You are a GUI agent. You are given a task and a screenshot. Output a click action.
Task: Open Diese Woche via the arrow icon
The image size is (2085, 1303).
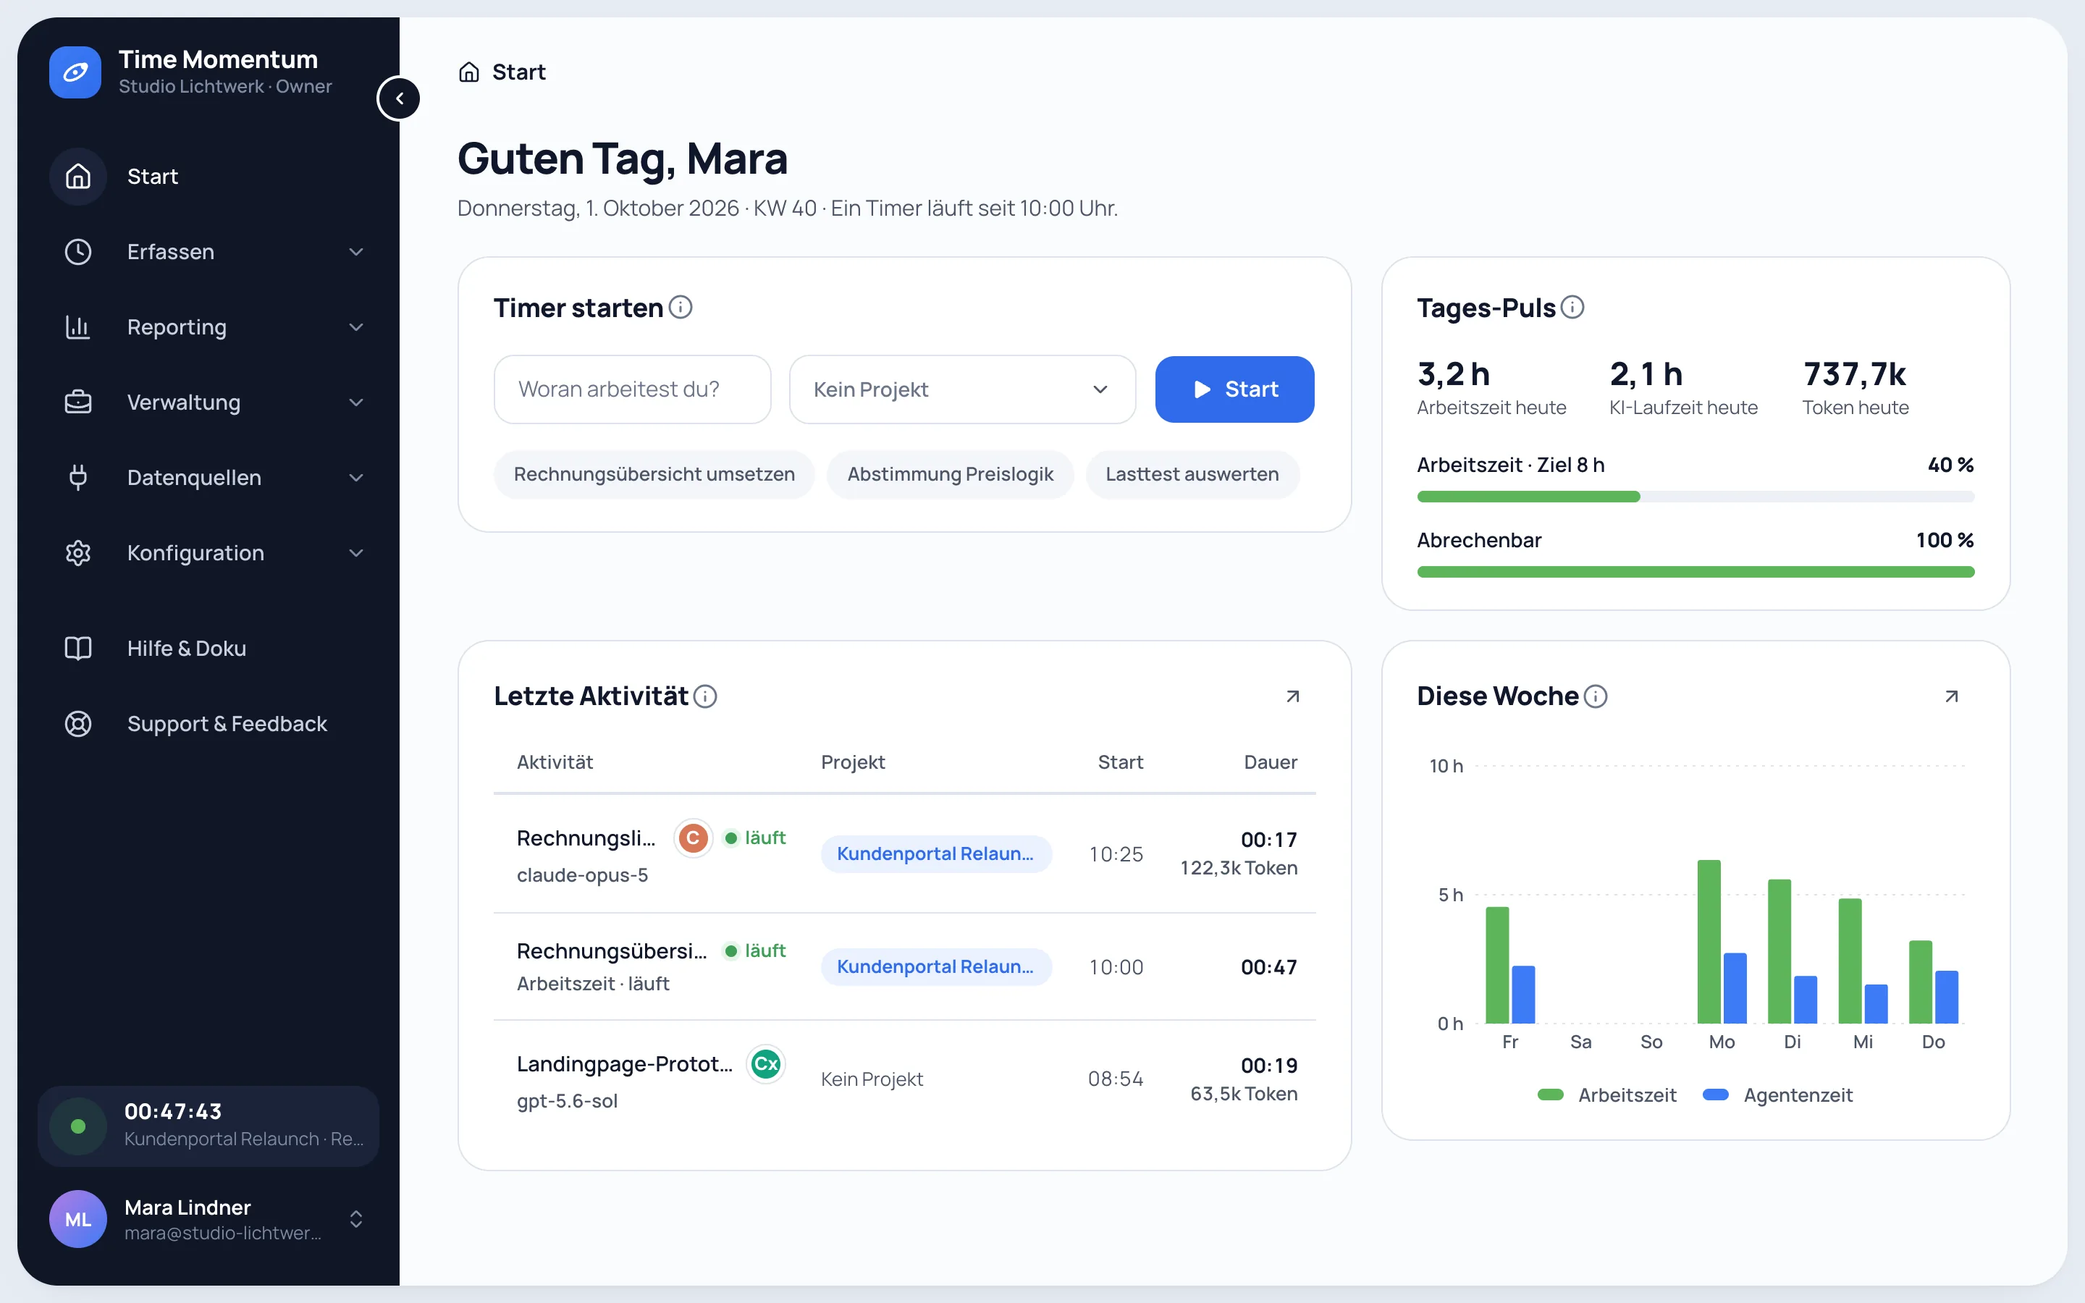[x=1952, y=696]
